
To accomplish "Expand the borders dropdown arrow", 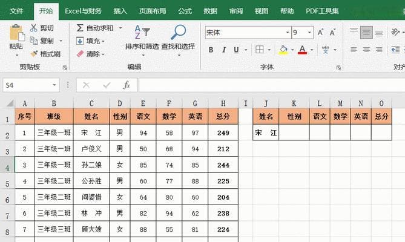I will click(269, 50).
